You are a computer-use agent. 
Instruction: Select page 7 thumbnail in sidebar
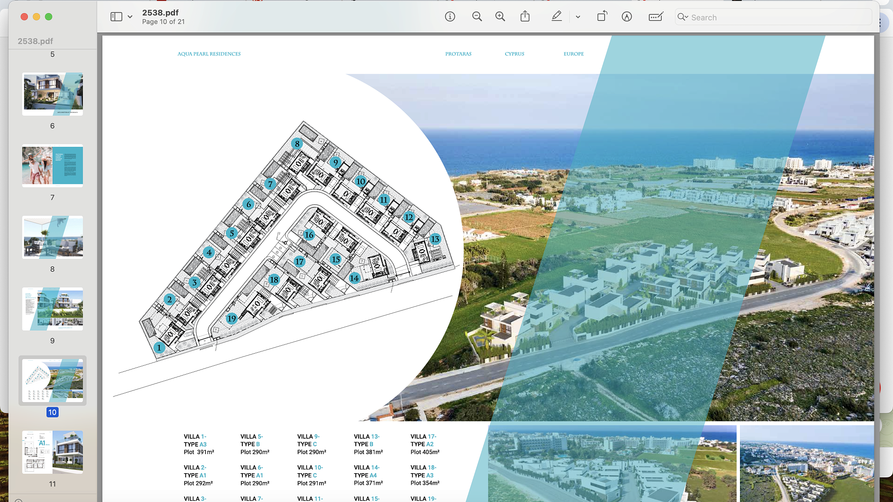pyautogui.click(x=53, y=165)
